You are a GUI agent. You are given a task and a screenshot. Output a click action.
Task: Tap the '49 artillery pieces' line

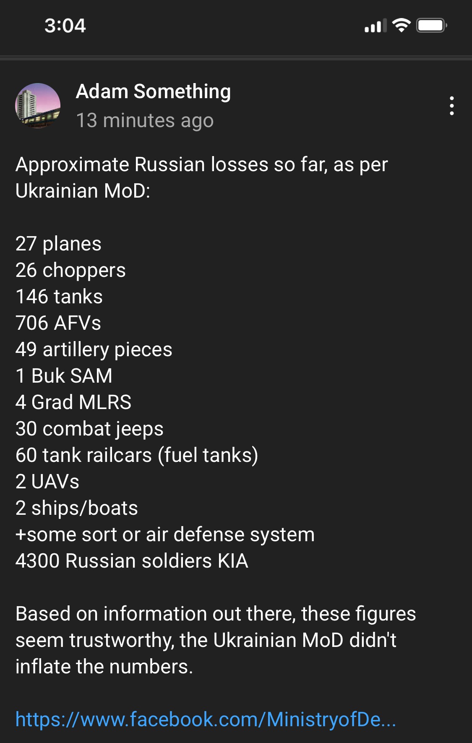(x=94, y=350)
